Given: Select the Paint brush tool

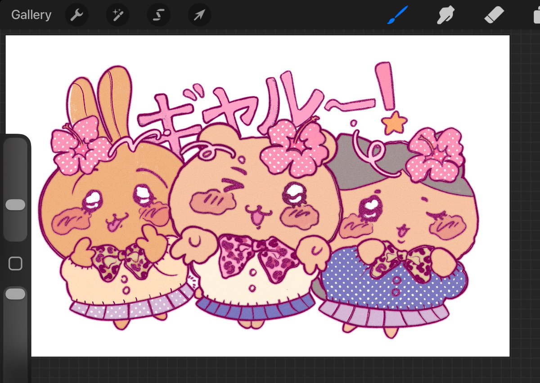Looking at the screenshot, I should tap(397, 15).
